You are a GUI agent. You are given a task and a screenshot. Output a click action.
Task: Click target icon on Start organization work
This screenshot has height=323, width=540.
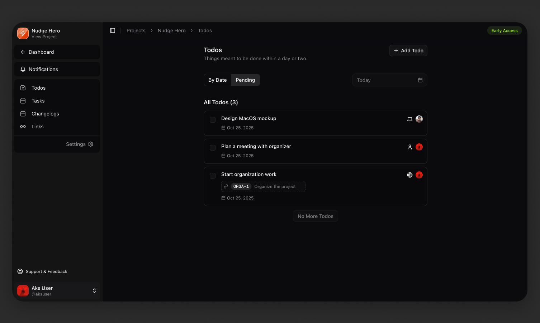[410, 175]
